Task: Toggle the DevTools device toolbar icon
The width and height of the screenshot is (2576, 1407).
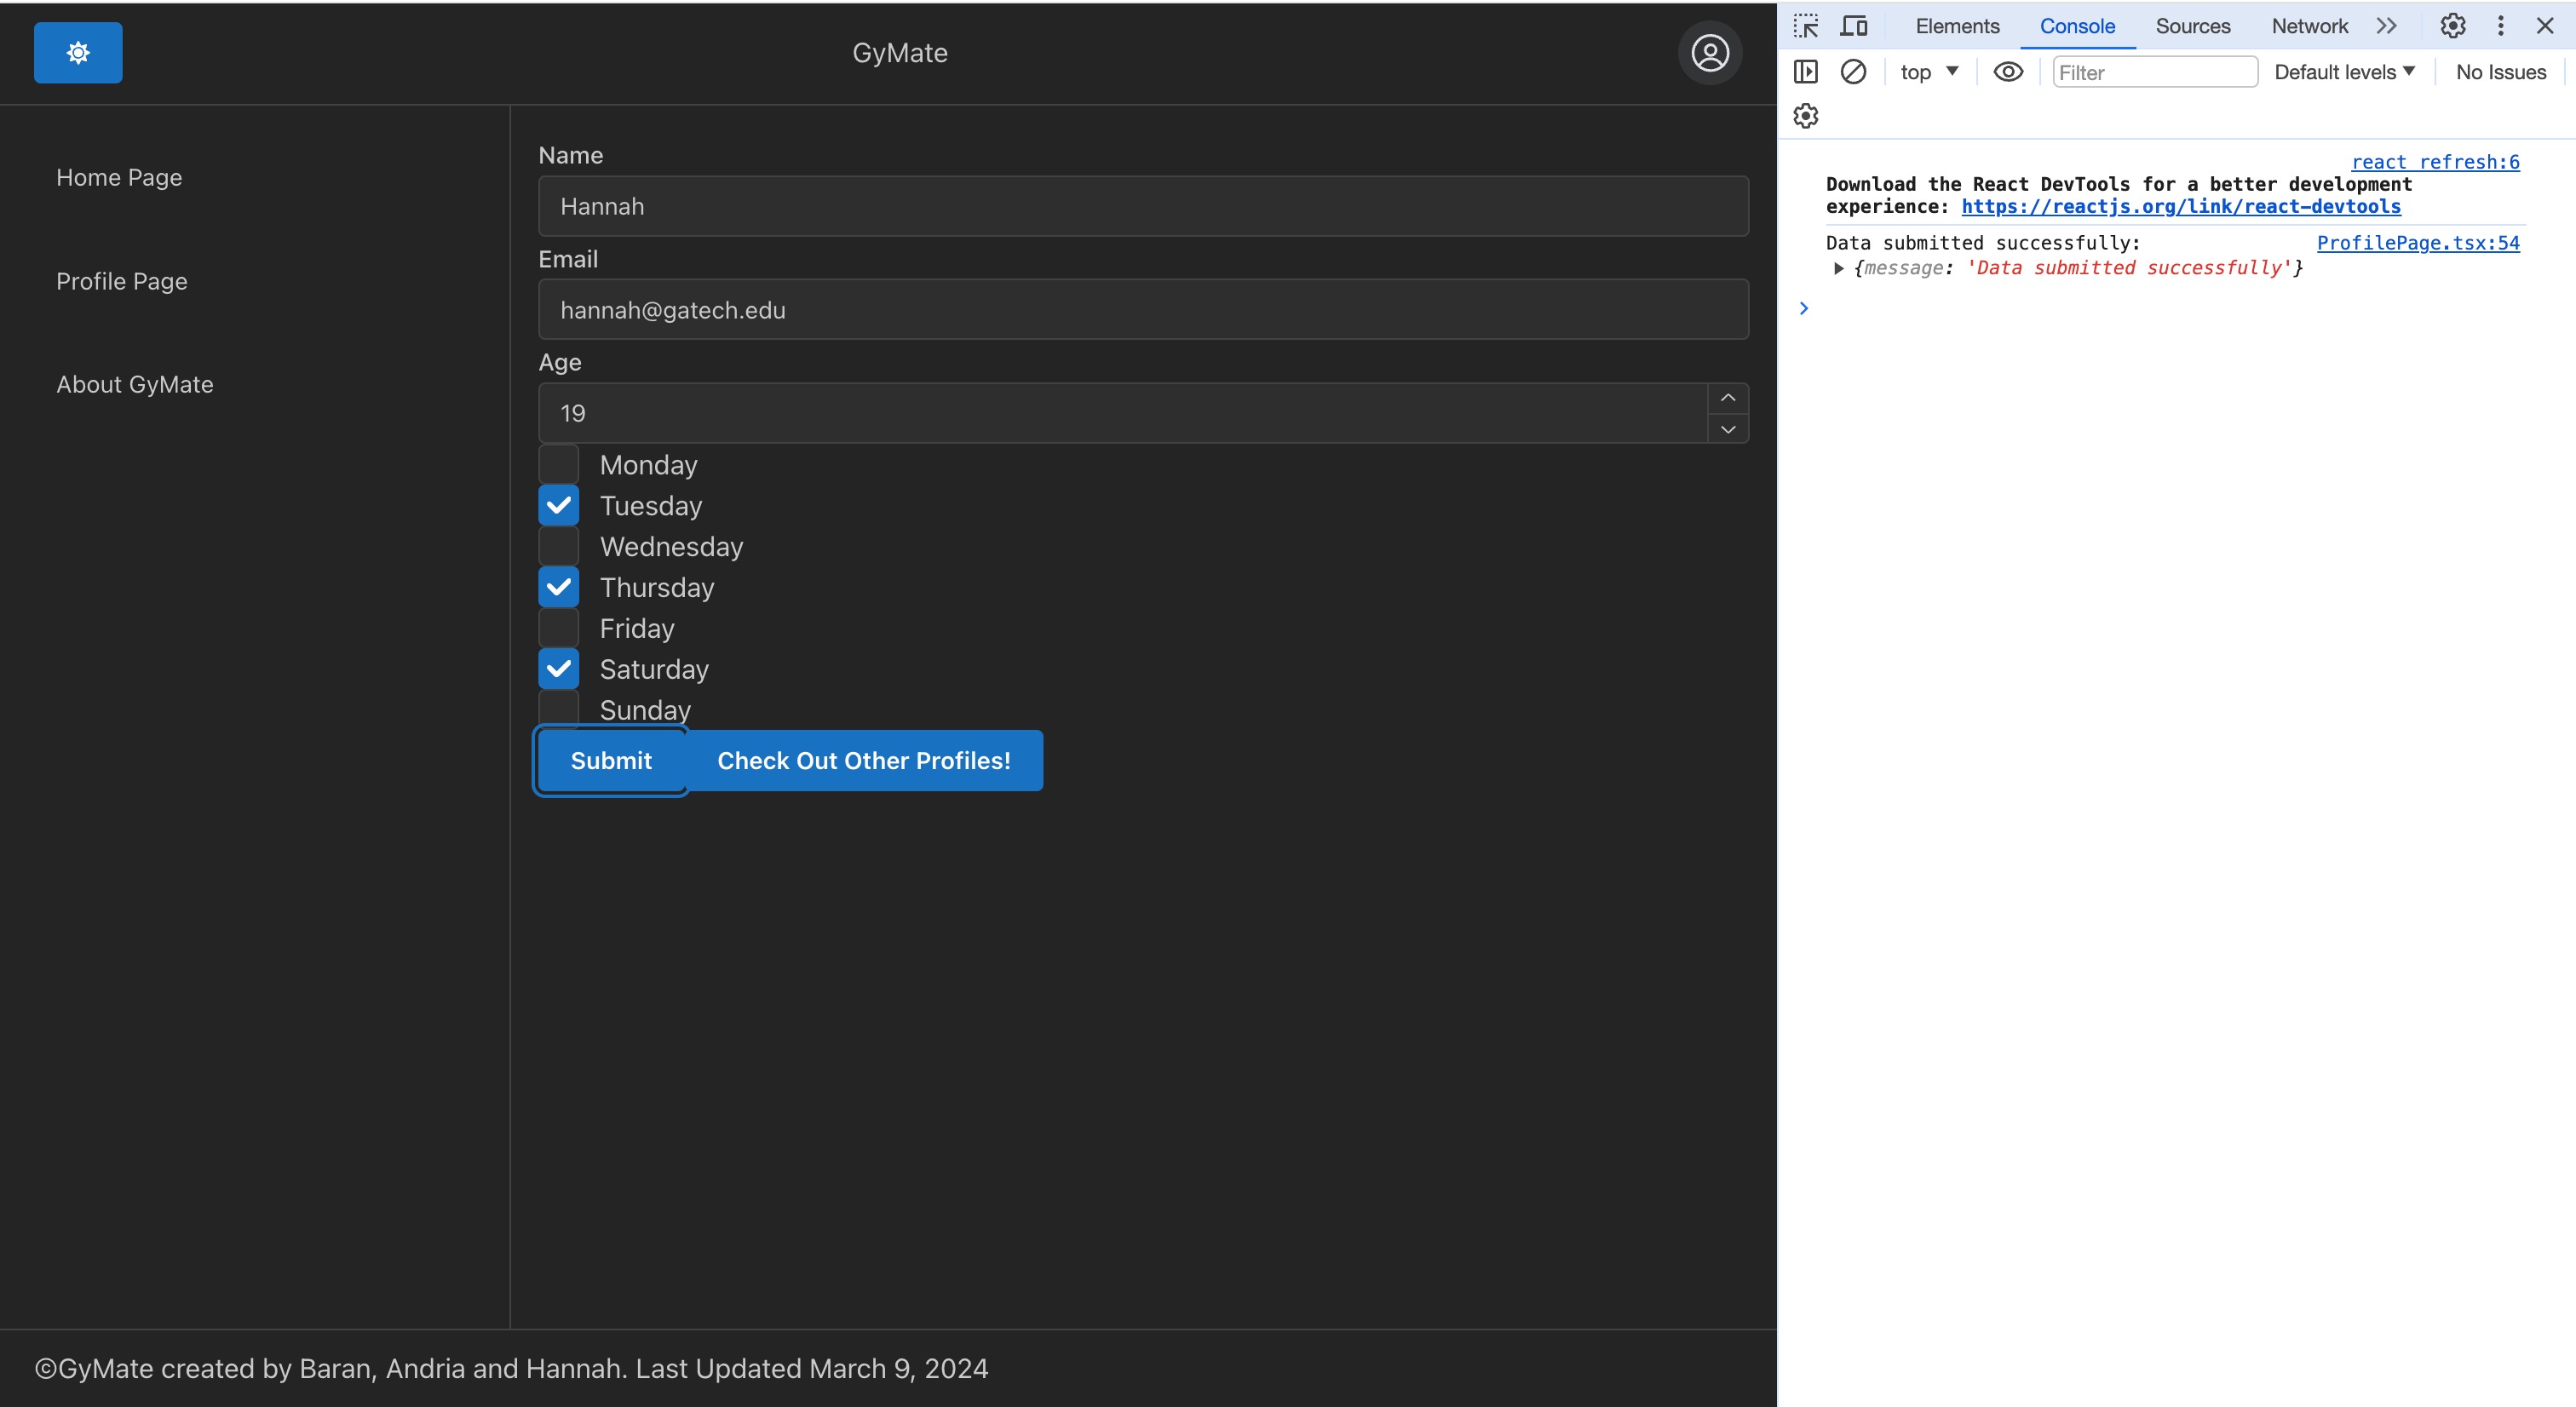Action: coord(1853,26)
